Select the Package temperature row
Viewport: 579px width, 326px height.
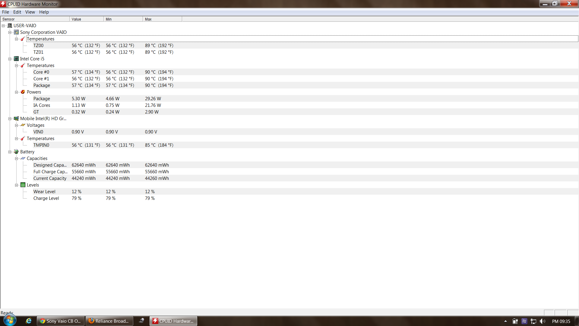pyautogui.click(x=306, y=85)
